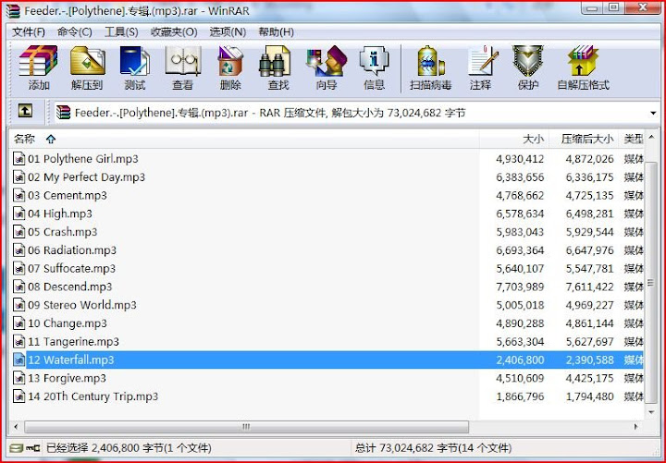Click size value 2,406,800 in highlighted row
Viewport: 666px width, 463px height.
tap(520, 359)
